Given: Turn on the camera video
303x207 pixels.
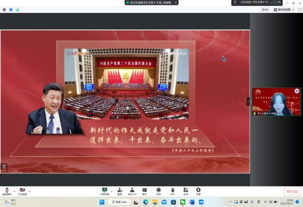Looking at the screenshot, I should (22, 190).
